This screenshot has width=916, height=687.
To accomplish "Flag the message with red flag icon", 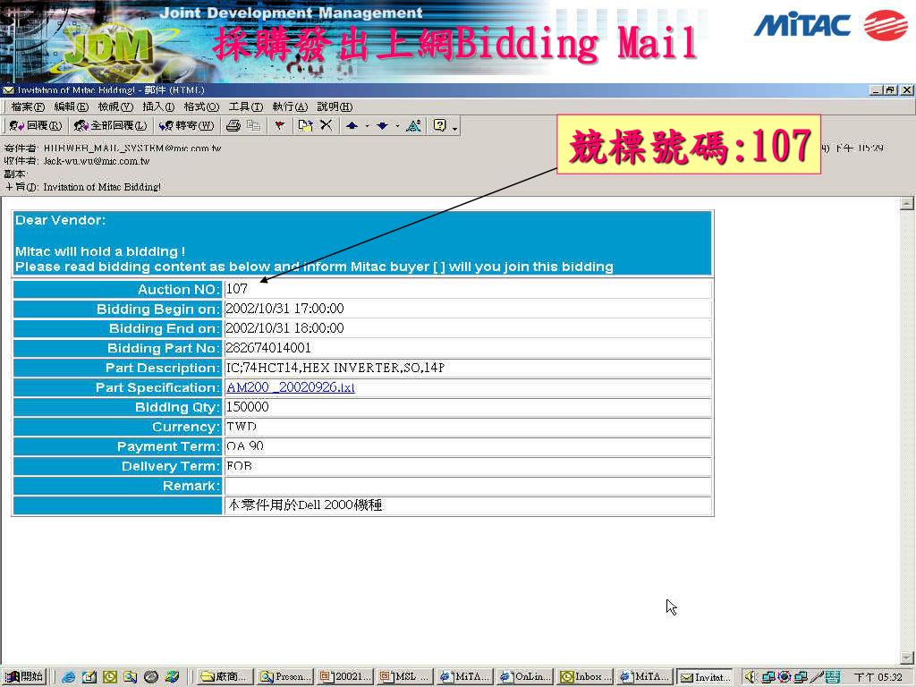I will tap(280, 125).
